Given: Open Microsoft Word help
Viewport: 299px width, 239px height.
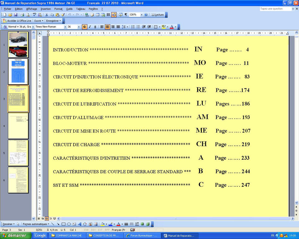Looking at the screenshot, I should tap(146, 15).
